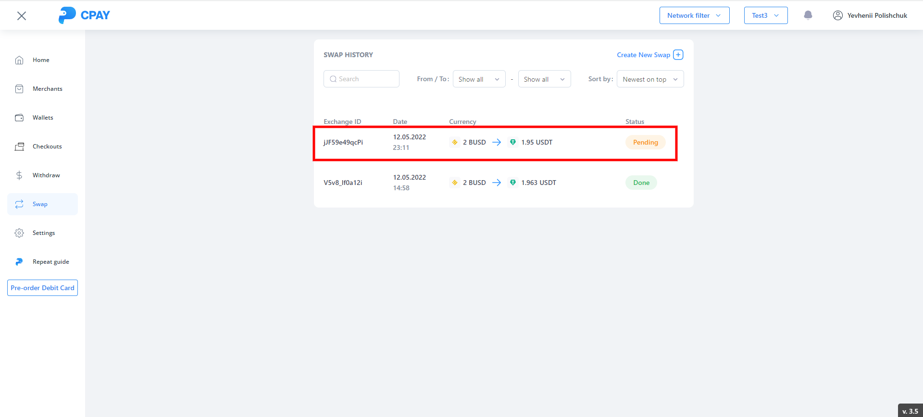Go to Merchants in the sidebar

click(x=47, y=89)
